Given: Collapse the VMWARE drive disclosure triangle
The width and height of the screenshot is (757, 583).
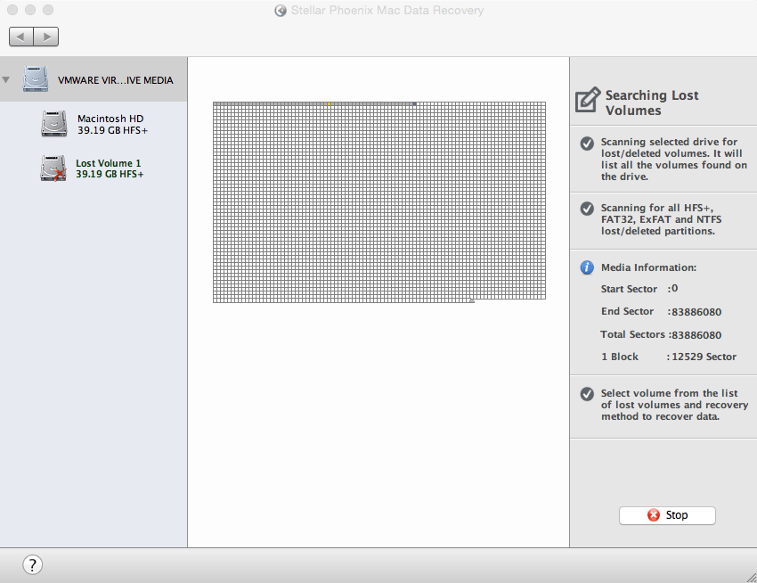Looking at the screenshot, I should [6, 79].
